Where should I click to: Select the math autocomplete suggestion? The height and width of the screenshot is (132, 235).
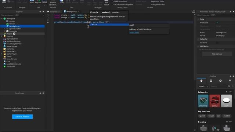[x=109, y=25]
